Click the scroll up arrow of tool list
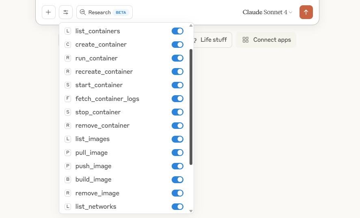The width and height of the screenshot is (360, 218). point(191,26)
